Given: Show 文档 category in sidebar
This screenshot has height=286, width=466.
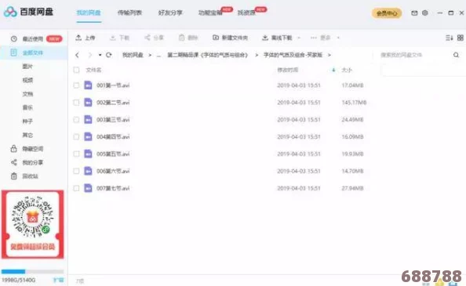Looking at the screenshot, I should (27, 94).
